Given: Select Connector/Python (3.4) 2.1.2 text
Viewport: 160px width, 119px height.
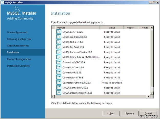Looking at the screenshot, I should tap(76, 83).
